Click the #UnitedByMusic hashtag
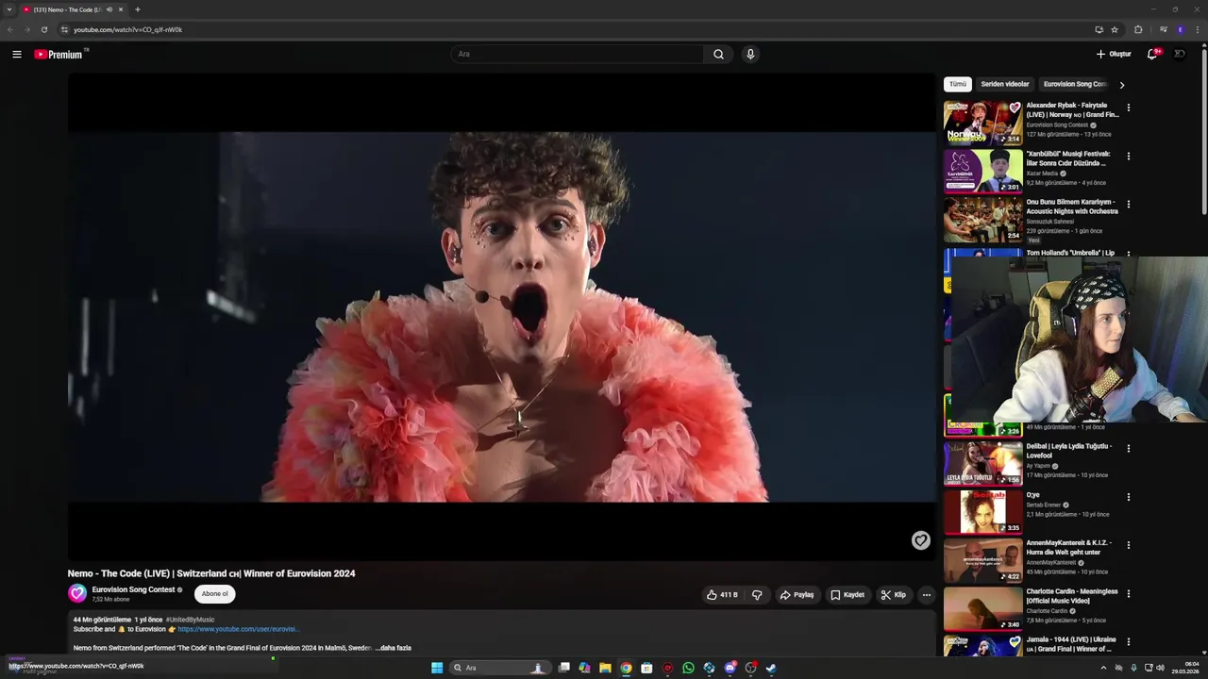 (x=190, y=620)
